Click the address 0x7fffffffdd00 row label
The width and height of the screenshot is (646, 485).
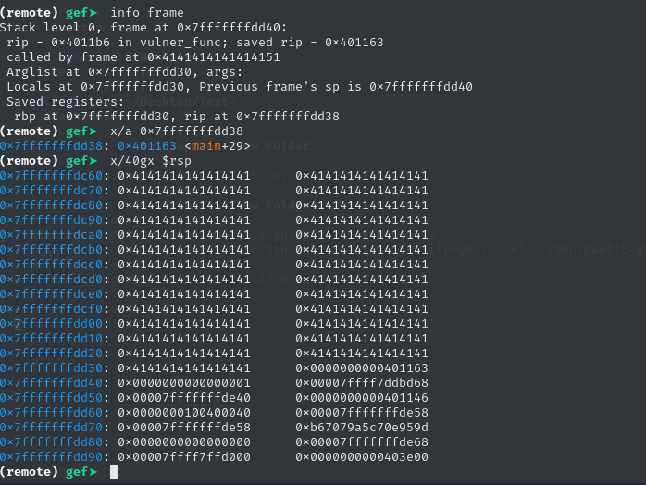52,324
